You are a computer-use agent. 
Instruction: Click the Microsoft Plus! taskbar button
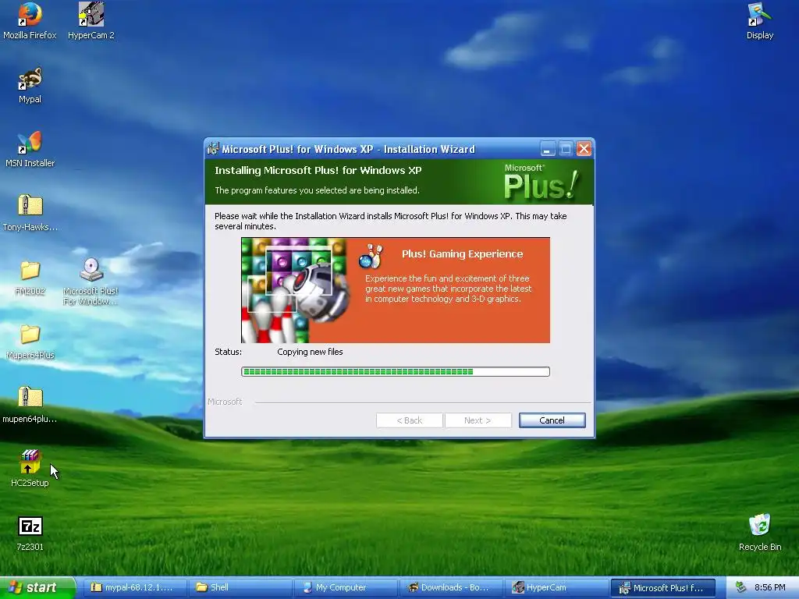(663, 587)
